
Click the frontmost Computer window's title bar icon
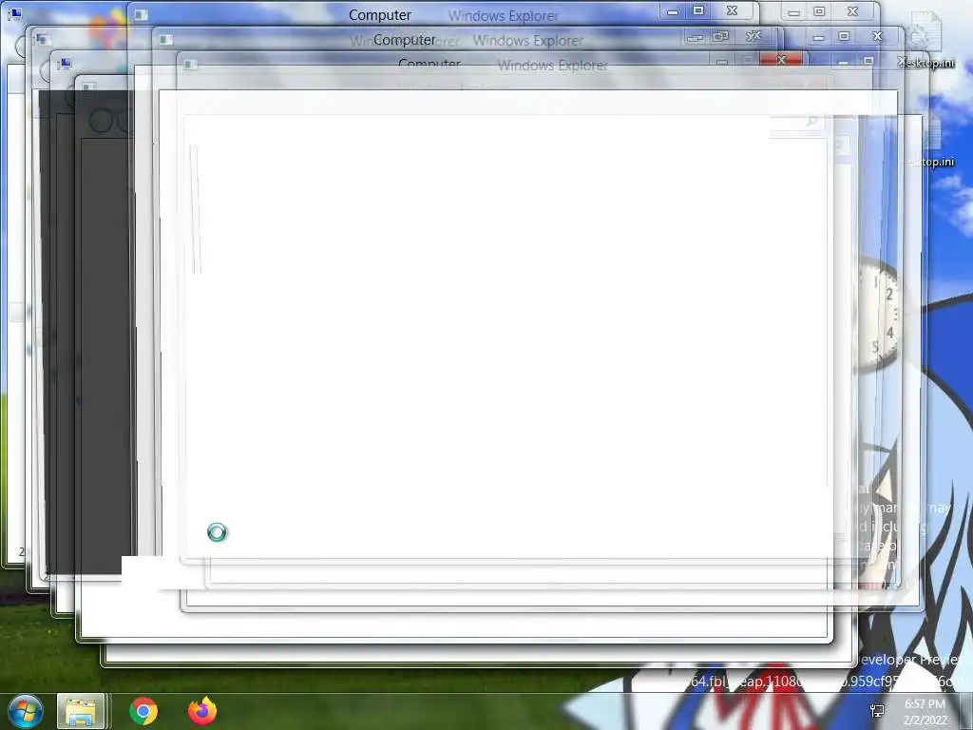(190, 65)
